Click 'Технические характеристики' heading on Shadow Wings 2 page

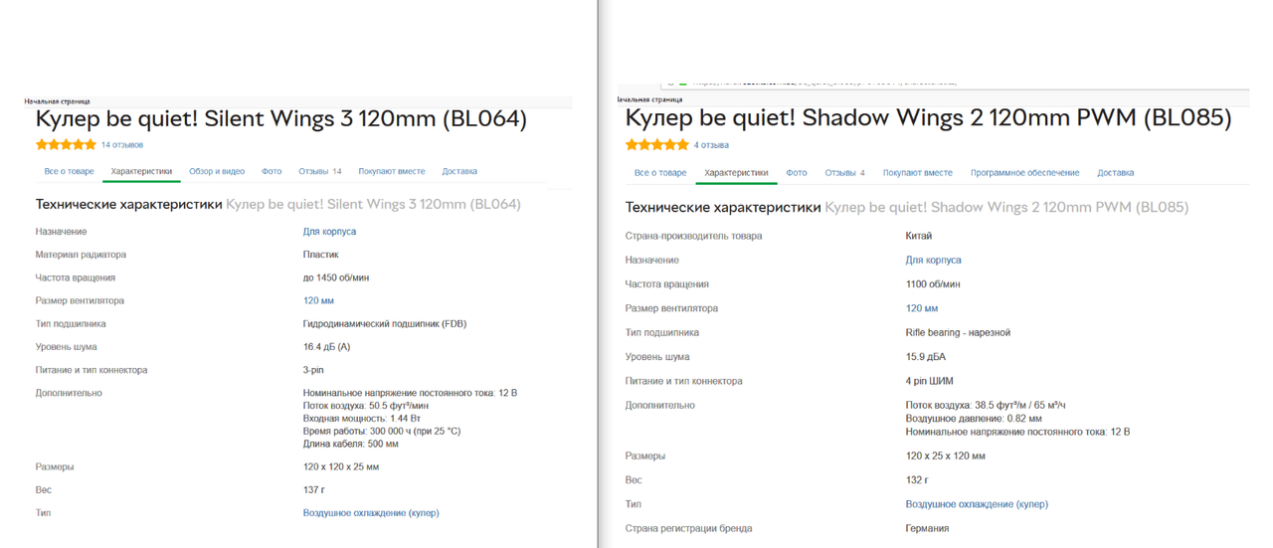pyautogui.click(x=723, y=207)
